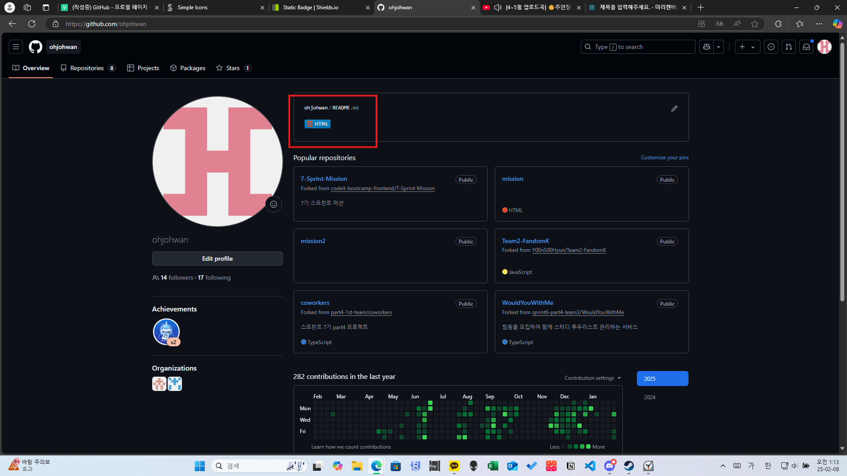847x476 pixels.
Task: Open a new browser tab
Action: point(700,7)
